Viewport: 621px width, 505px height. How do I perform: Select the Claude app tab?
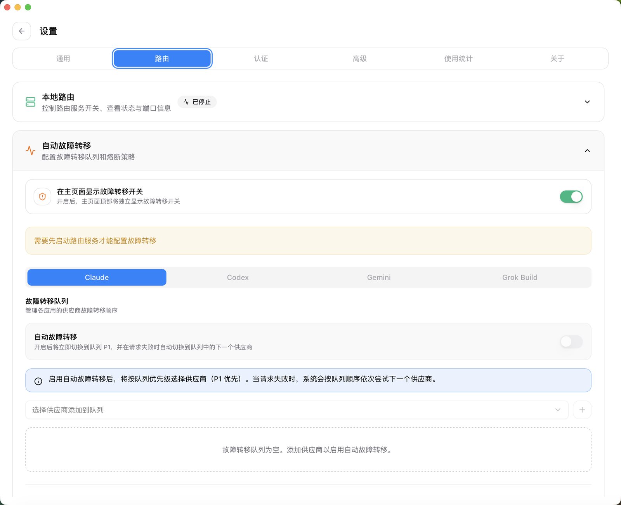[97, 278]
